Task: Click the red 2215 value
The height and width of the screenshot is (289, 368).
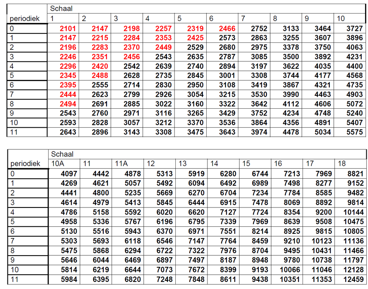Action: [100, 38]
